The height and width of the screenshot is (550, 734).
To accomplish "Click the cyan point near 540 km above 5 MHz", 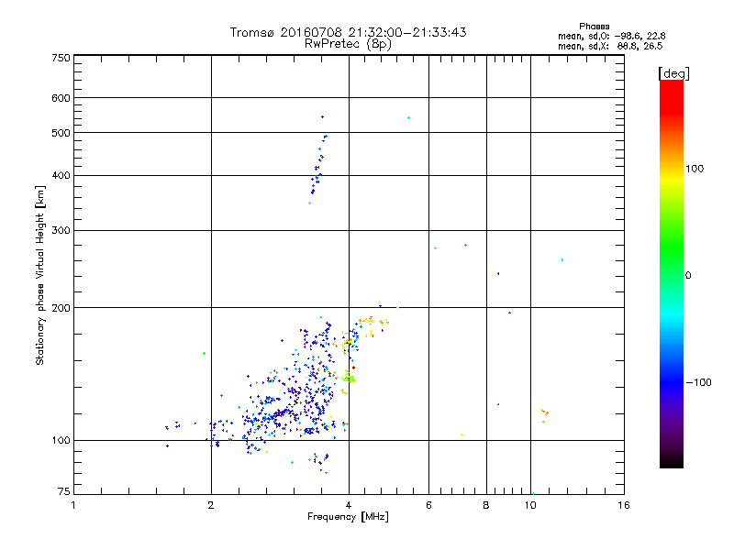I will (408, 118).
